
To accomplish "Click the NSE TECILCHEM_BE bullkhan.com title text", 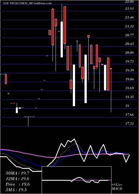I will point(27,3).
